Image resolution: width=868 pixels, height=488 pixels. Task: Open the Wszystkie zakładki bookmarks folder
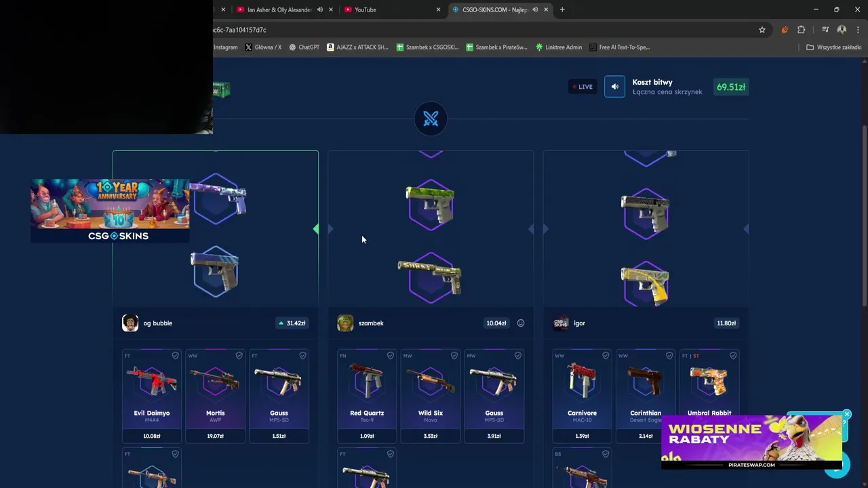[x=833, y=47]
